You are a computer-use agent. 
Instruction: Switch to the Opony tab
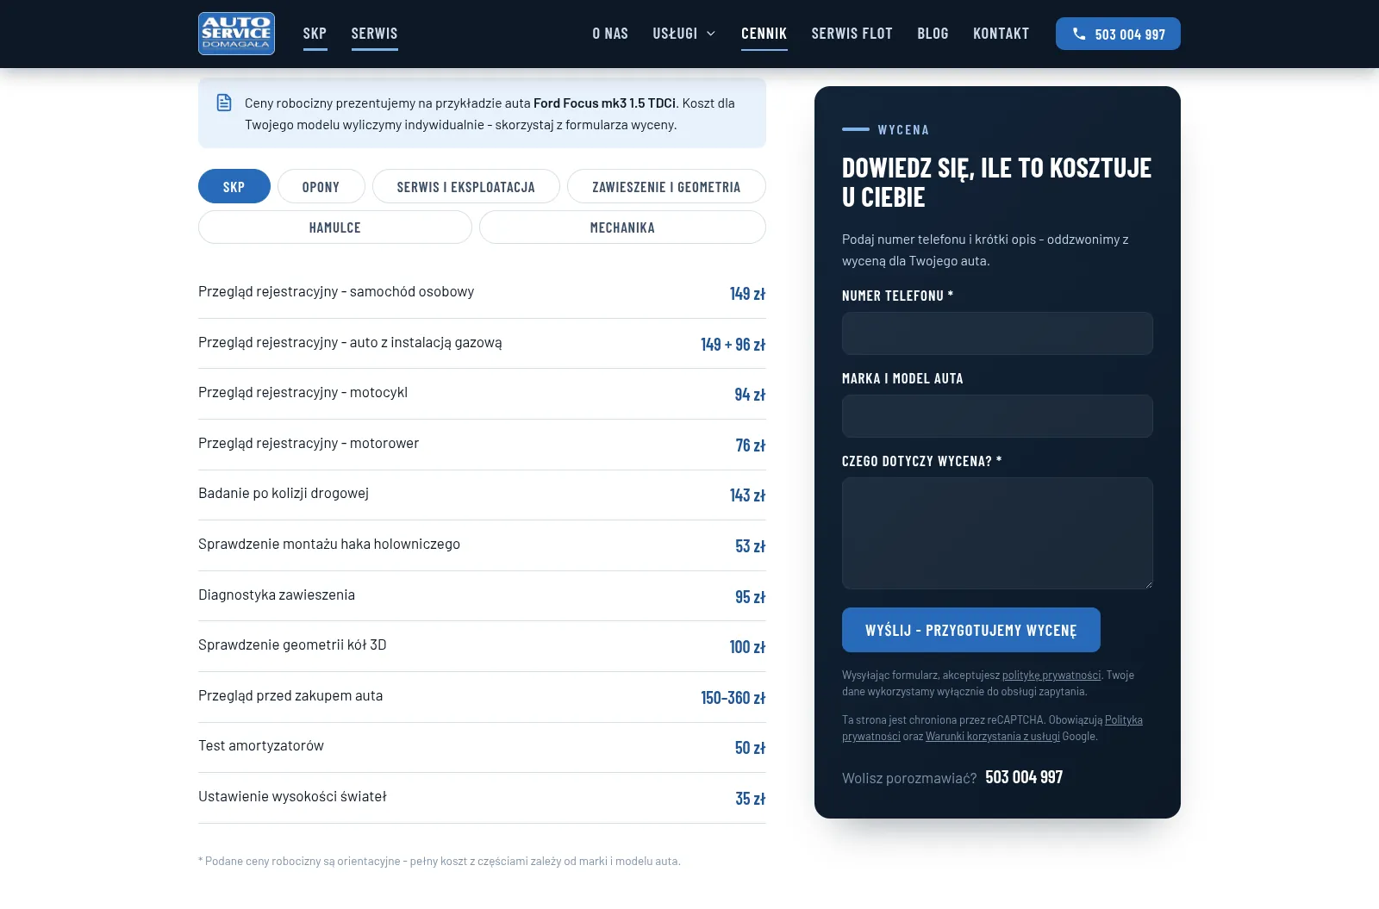(x=321, y=186)
